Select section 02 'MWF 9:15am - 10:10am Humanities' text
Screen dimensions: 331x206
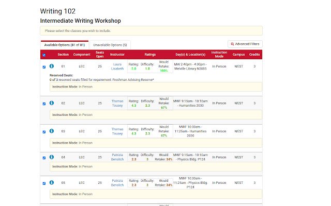coord(190,103)
